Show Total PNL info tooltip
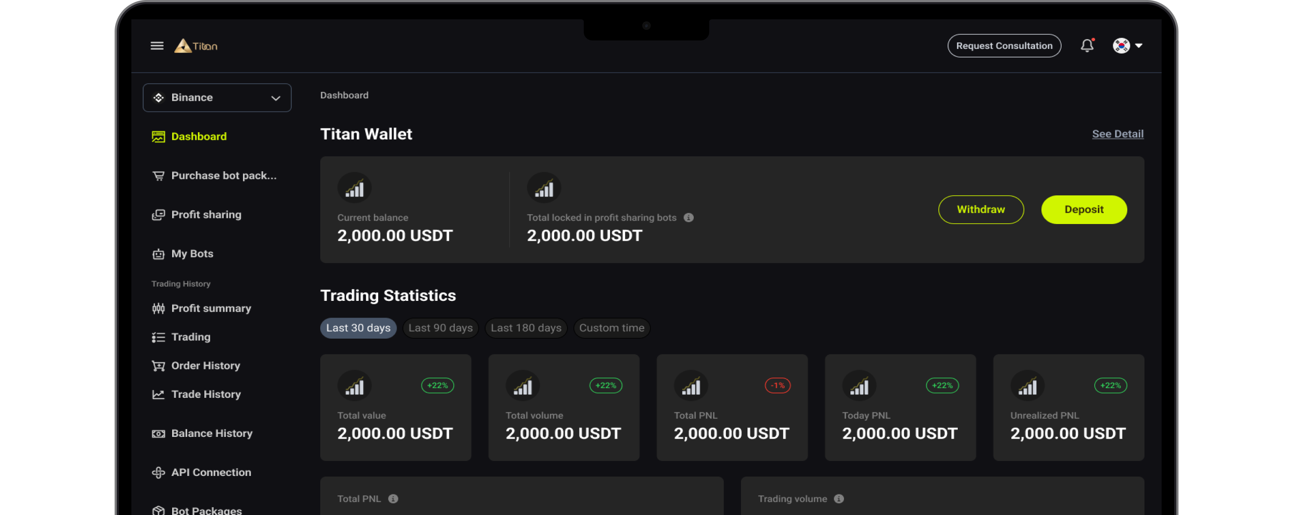This screenshot has width=1293, height=515. point(394,498)
